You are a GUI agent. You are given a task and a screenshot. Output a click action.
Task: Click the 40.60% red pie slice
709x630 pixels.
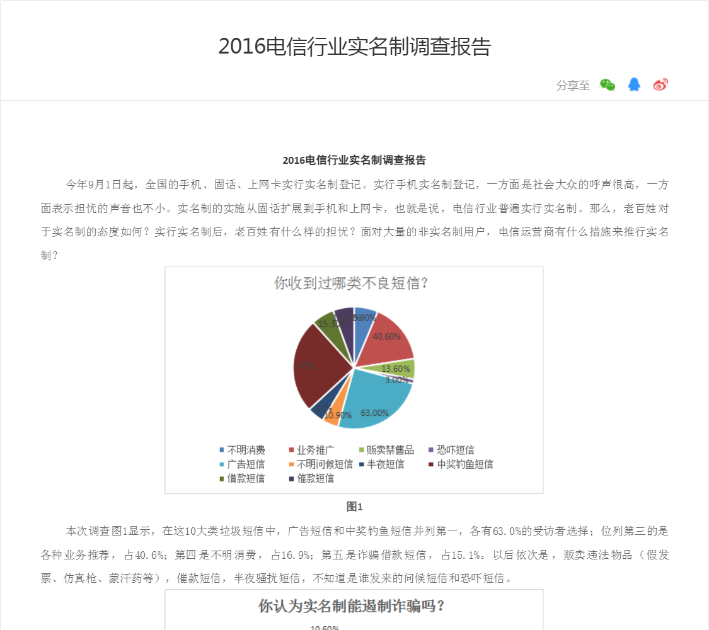389,340
